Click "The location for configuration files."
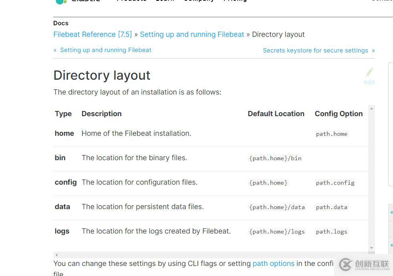Screen dimensions: 393x276 point(139,182)
